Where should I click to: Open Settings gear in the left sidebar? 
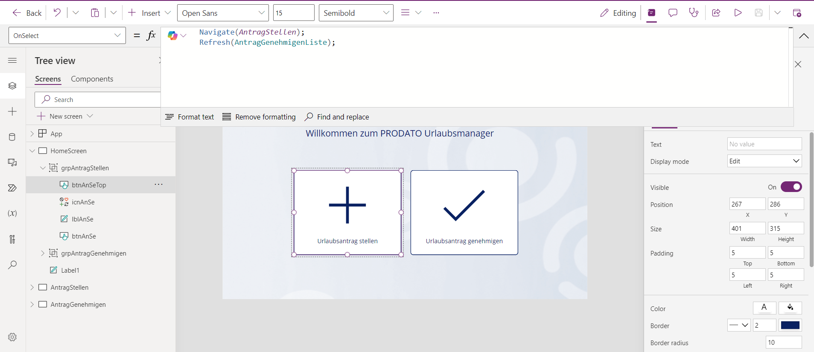tap(12, 337)
